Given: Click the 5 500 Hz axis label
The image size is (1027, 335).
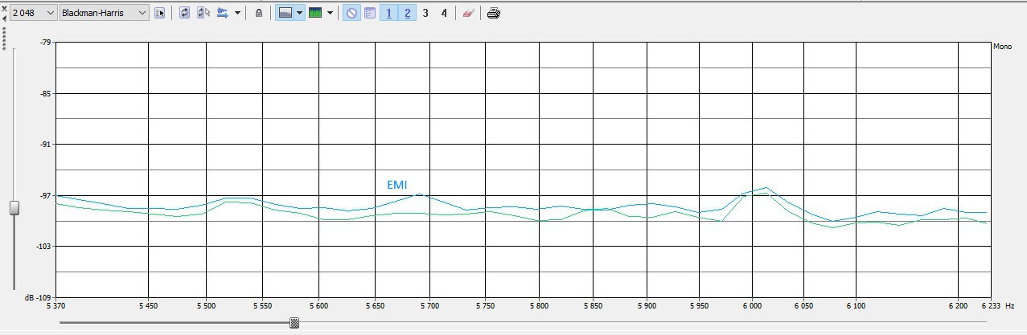Looking at the screenshot, I should 207,306.
